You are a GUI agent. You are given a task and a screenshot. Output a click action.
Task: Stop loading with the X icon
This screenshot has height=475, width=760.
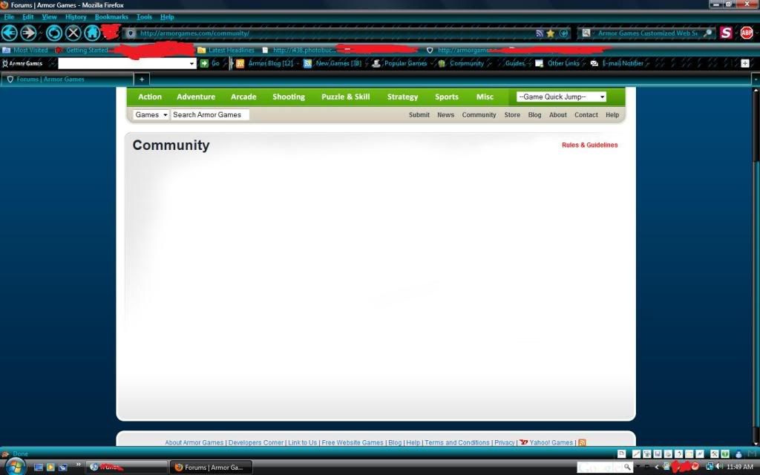[73, 33]
